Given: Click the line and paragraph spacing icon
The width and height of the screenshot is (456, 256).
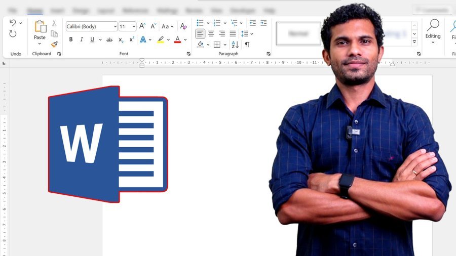Looking at the screenshot, I should point(245,34).
